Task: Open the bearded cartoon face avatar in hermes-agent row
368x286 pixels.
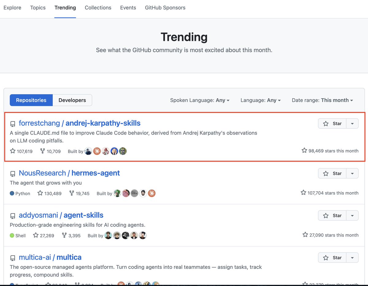Action: (x=143, y=193)
